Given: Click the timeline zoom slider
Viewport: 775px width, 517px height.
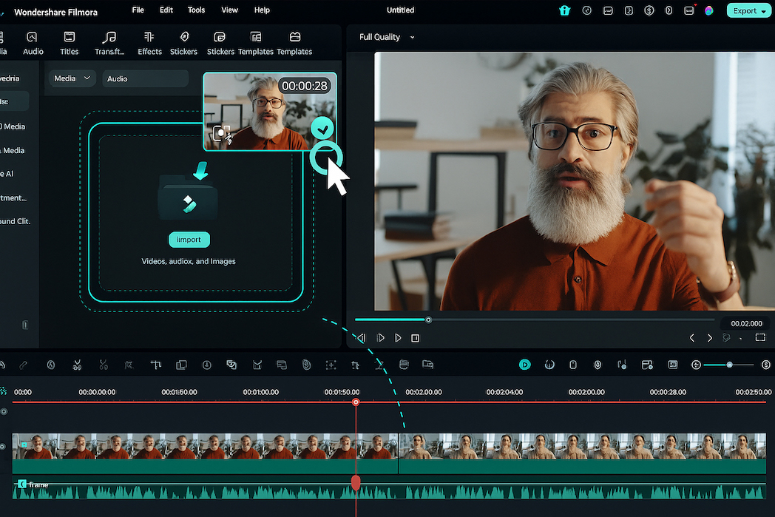Looking at the screenshot, I should (730, 365).
